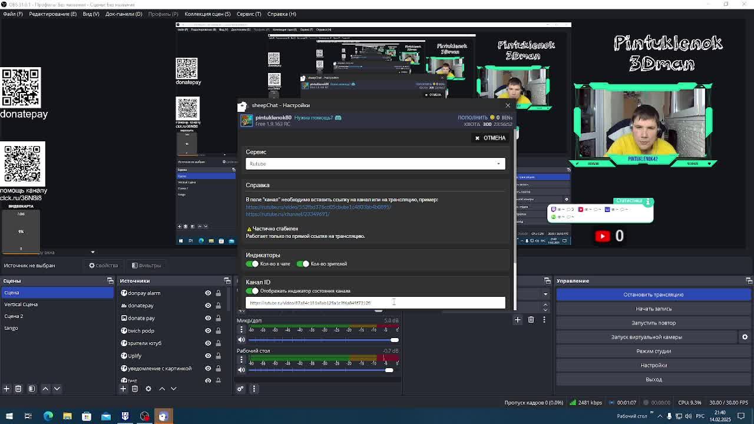Add a new scene with the plus icon
Screen dimensions: 754x424
[x=6, y=389]
